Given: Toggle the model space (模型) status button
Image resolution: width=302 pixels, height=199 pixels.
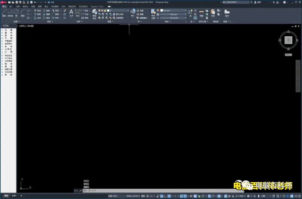Looking at the screenshot, I should [143, 196].
